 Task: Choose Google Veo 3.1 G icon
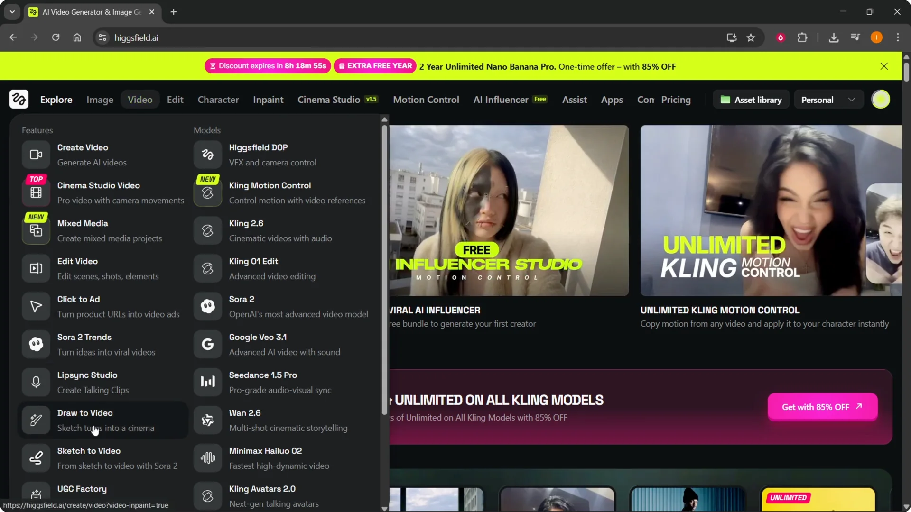pos(207,344)
